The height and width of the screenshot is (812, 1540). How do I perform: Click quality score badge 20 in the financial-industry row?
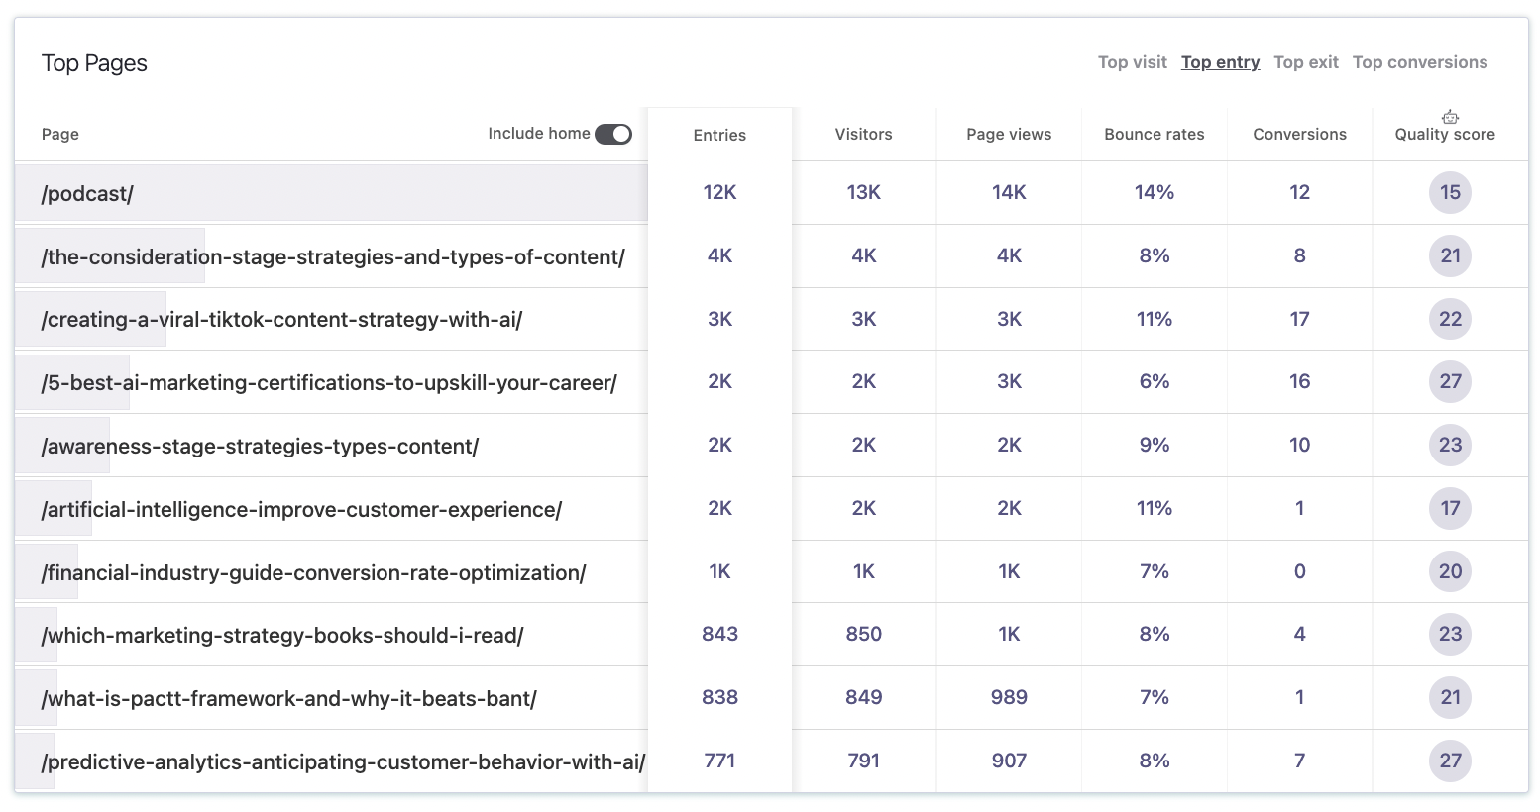tap(1450, 571)
